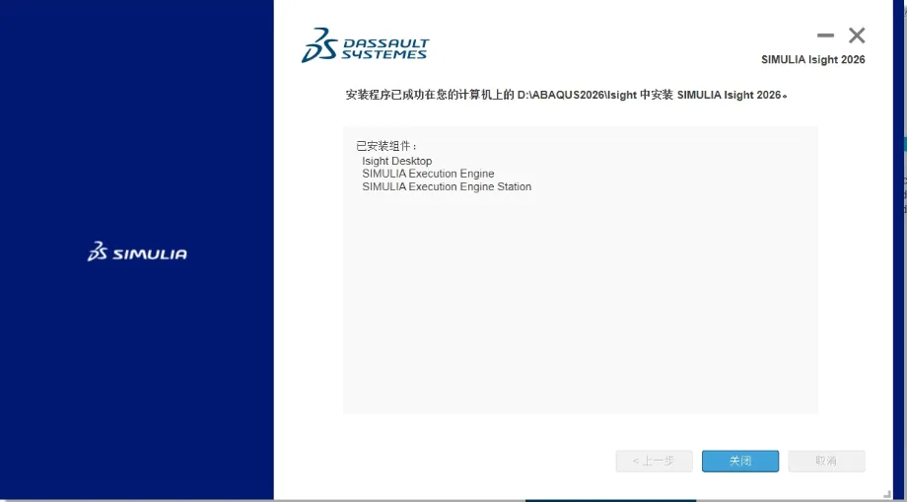Click the 已安装组件 heading text
The image size is (907, 502).
(x=386, y=146)
